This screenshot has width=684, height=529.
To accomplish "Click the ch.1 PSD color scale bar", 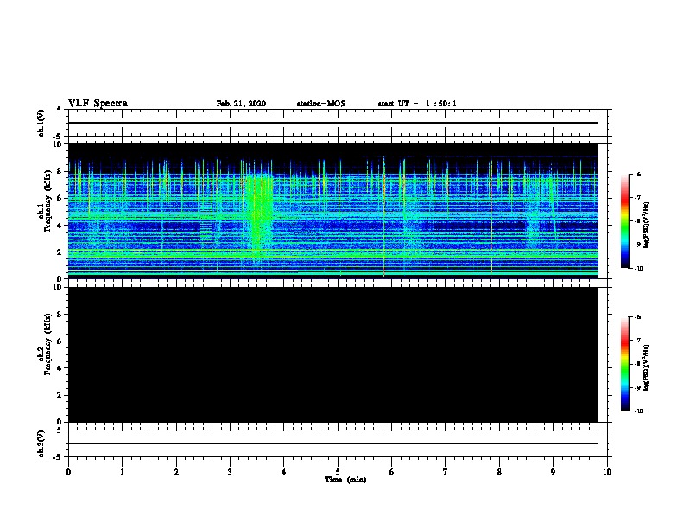I will point(624,221).
